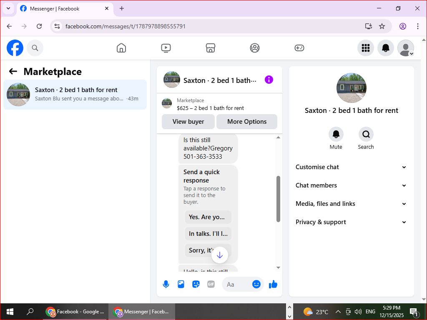Click the chat scroll down arrow
Image resolution: width=427 pixels, height=320 pixels.
[x=278, y=268]
